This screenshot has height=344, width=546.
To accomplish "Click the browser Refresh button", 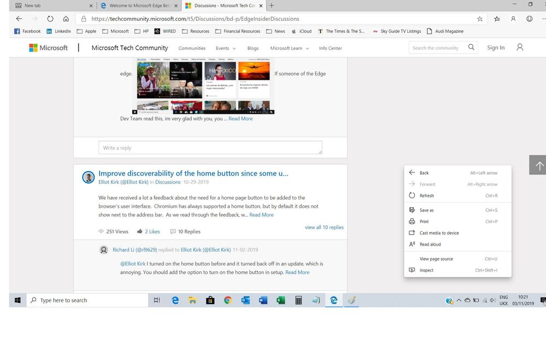I will pyautogui.click(x=50, y=19).
